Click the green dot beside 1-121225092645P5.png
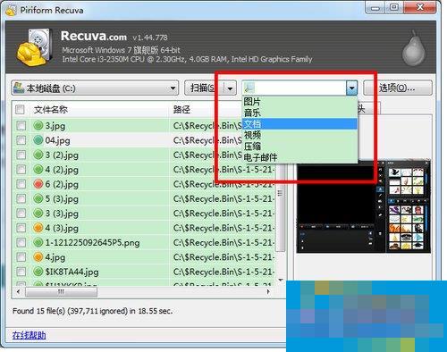 [x=38, y=242]
